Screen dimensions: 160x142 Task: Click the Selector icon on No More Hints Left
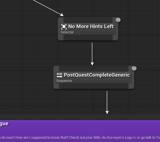64,26
